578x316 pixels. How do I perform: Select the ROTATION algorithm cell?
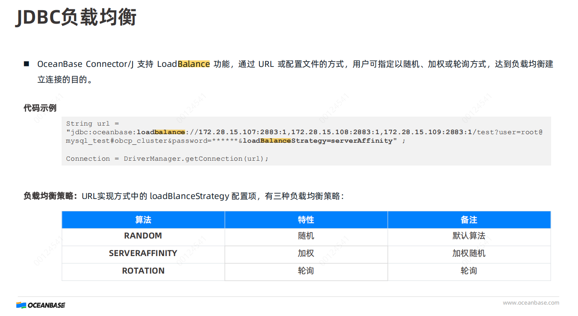(x=143, y=271)
